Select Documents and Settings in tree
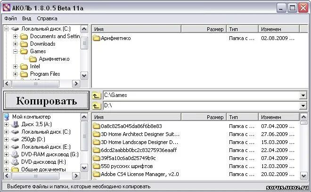The height and width of the screenshot is (192, 311). coord(55,36)
